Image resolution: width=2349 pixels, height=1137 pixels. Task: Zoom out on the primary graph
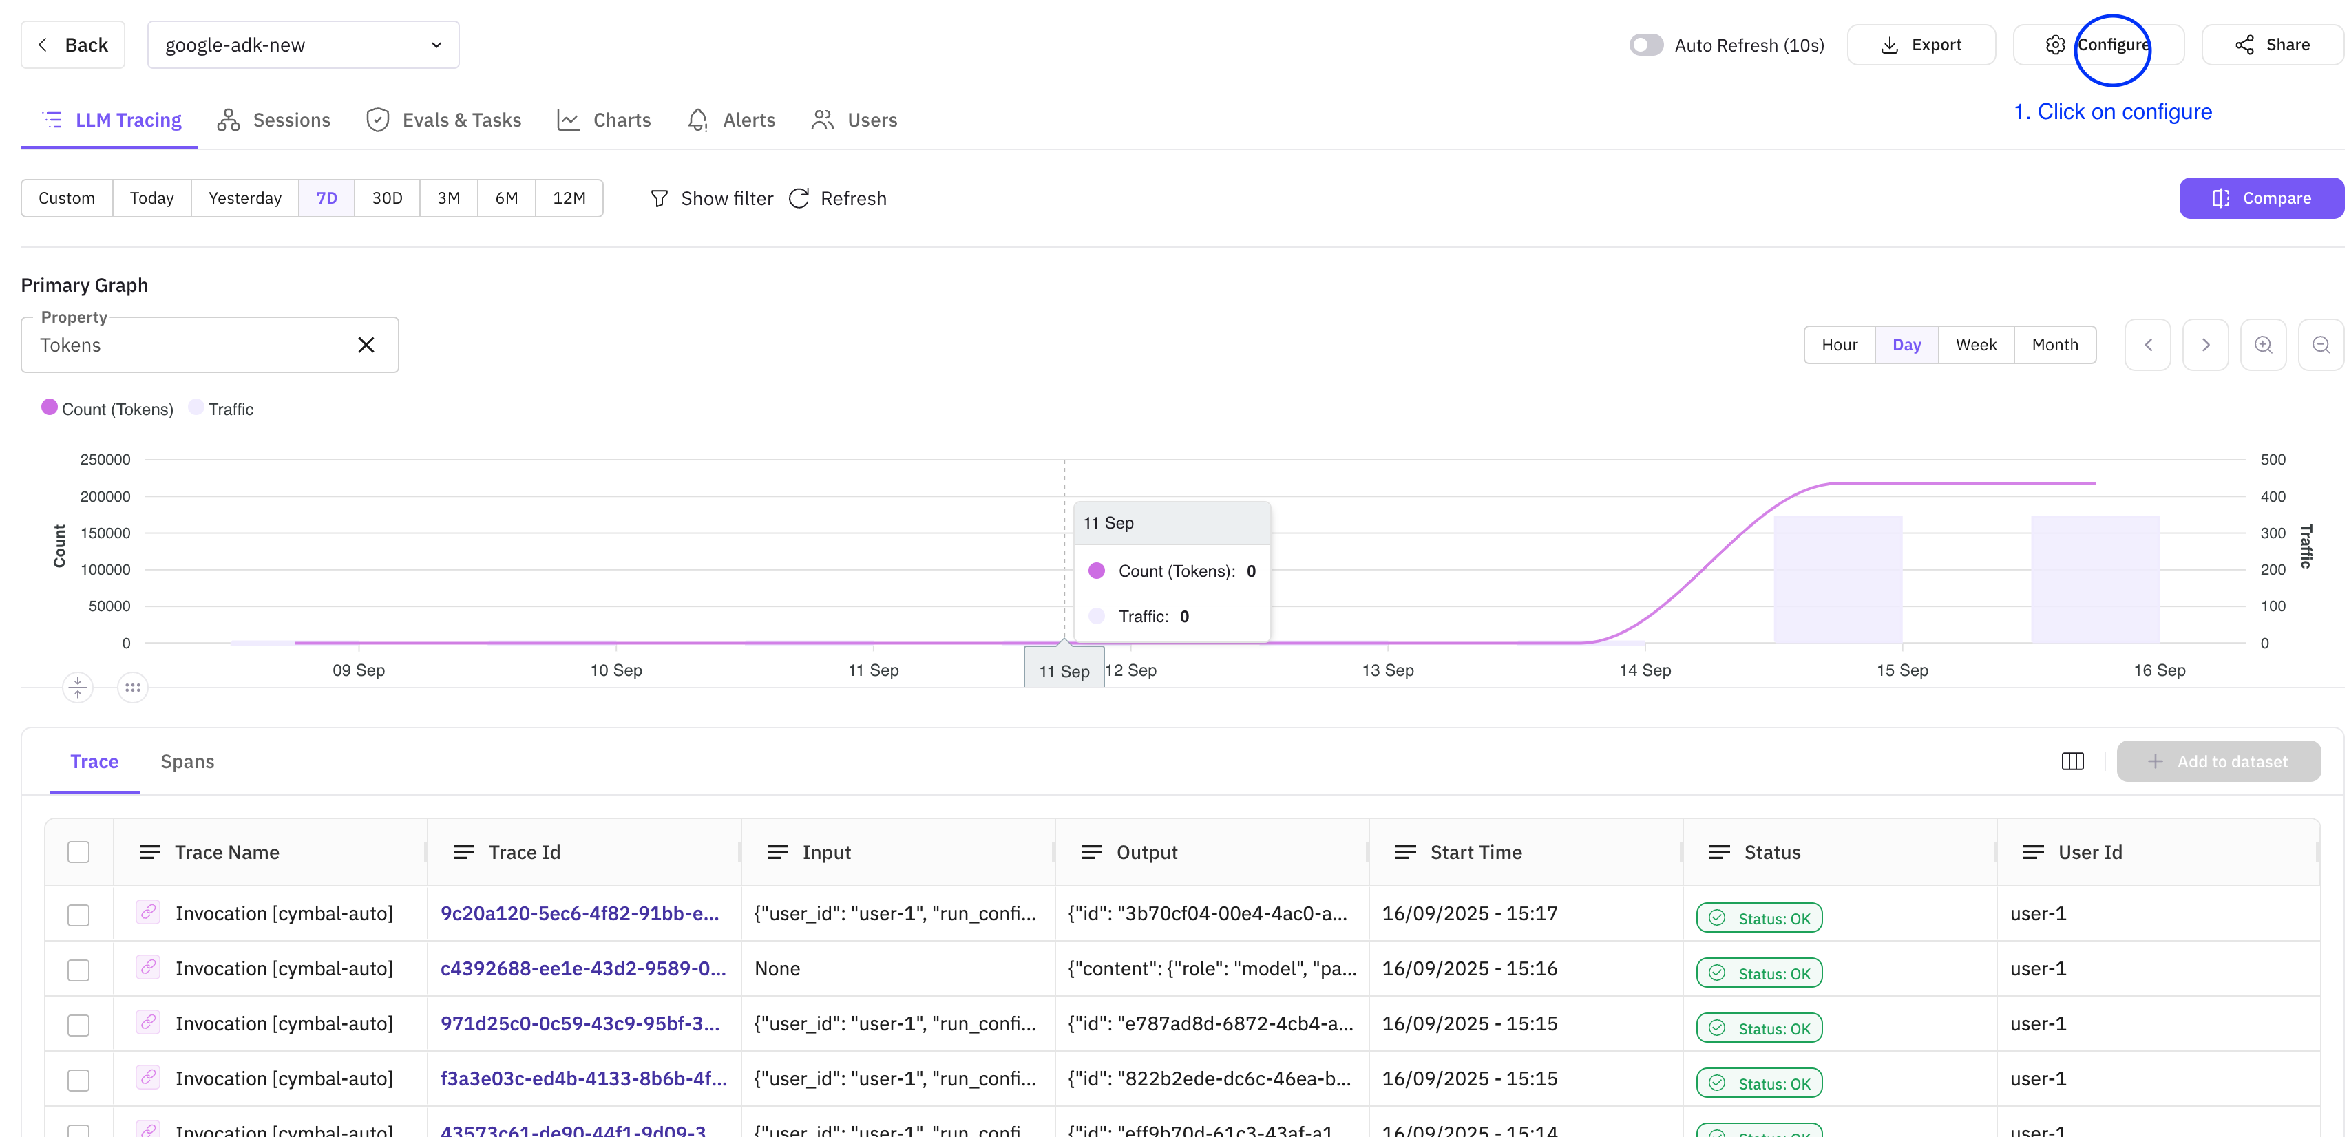tap(2321, 345)
